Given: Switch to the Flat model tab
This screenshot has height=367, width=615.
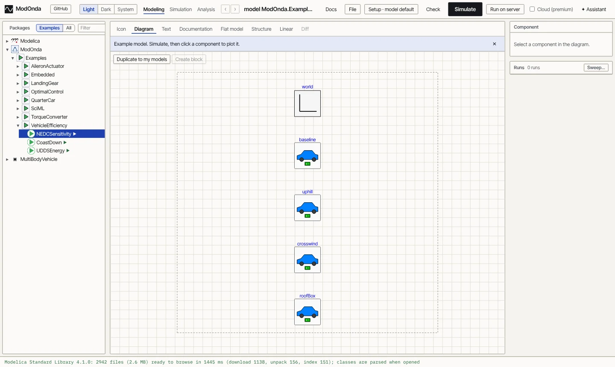Looking at the screenshot, I should [232, 29].
